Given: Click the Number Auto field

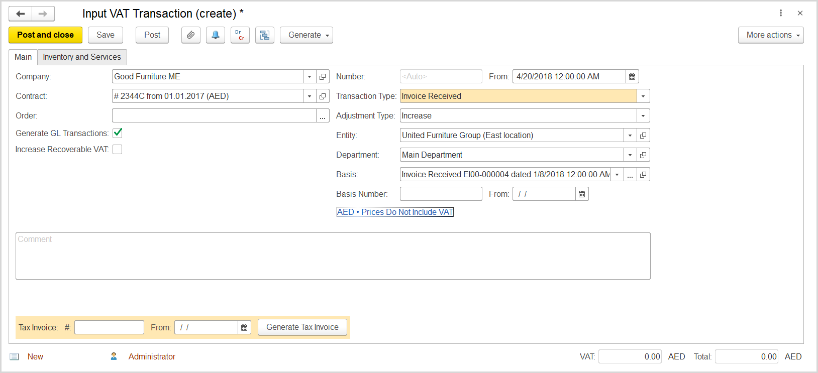Looking at the screenshot, I should (441, 77).
